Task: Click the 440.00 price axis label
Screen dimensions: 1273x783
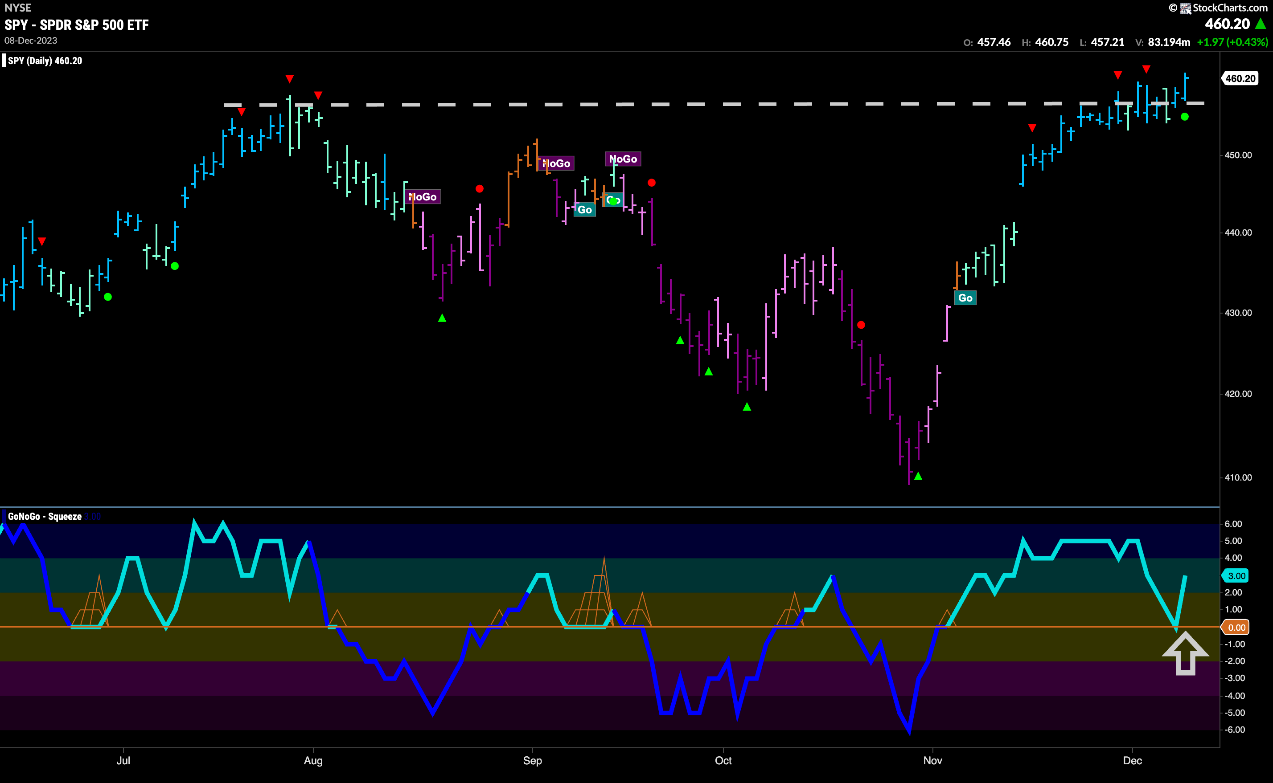Action: pos(1238,232)
